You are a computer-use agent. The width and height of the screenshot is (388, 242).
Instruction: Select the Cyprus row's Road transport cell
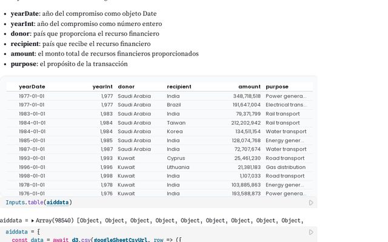[285, 159]
